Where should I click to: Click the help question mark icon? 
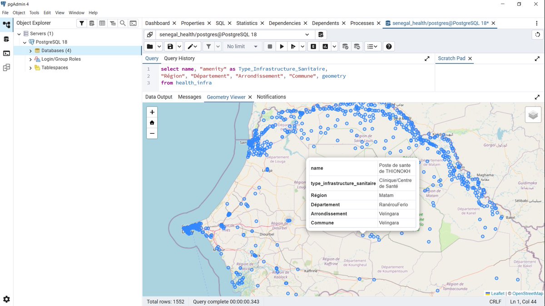(388, 46)
